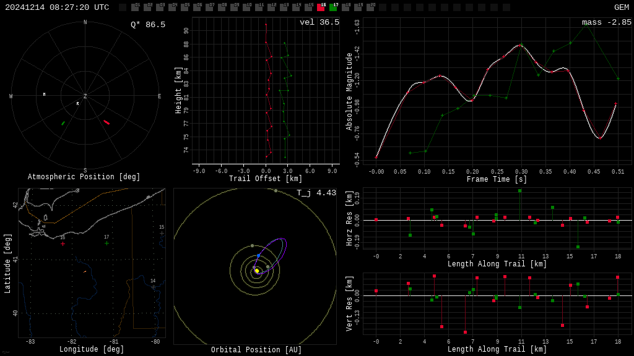Click the GEM shower label
This screenshot has width=634, height=356.
[621, 7]
